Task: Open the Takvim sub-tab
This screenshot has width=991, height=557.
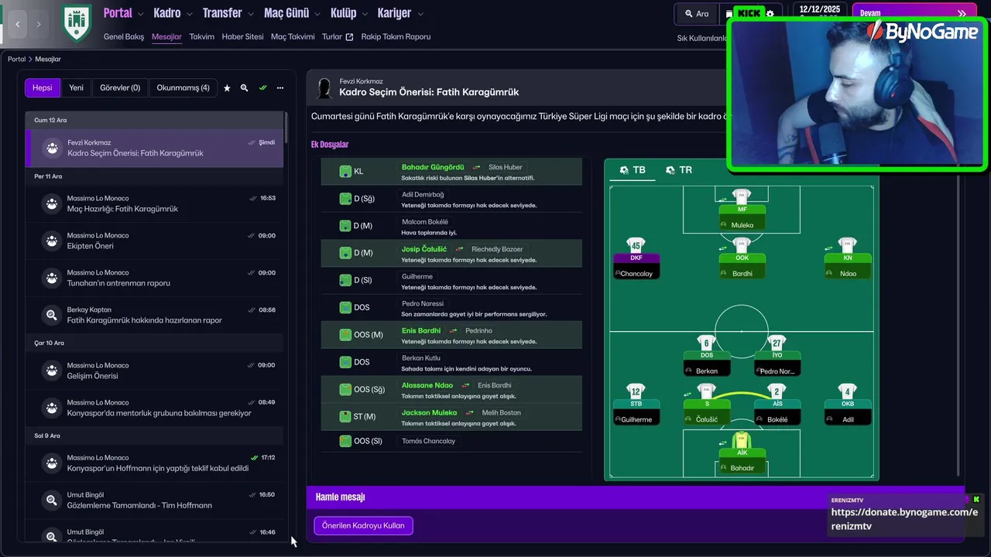Action: pos(201,36)
